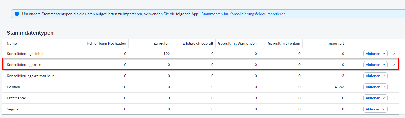Click the Name column header
The height and width of the screenshot is (118, 405).
(x=12, y=43)
